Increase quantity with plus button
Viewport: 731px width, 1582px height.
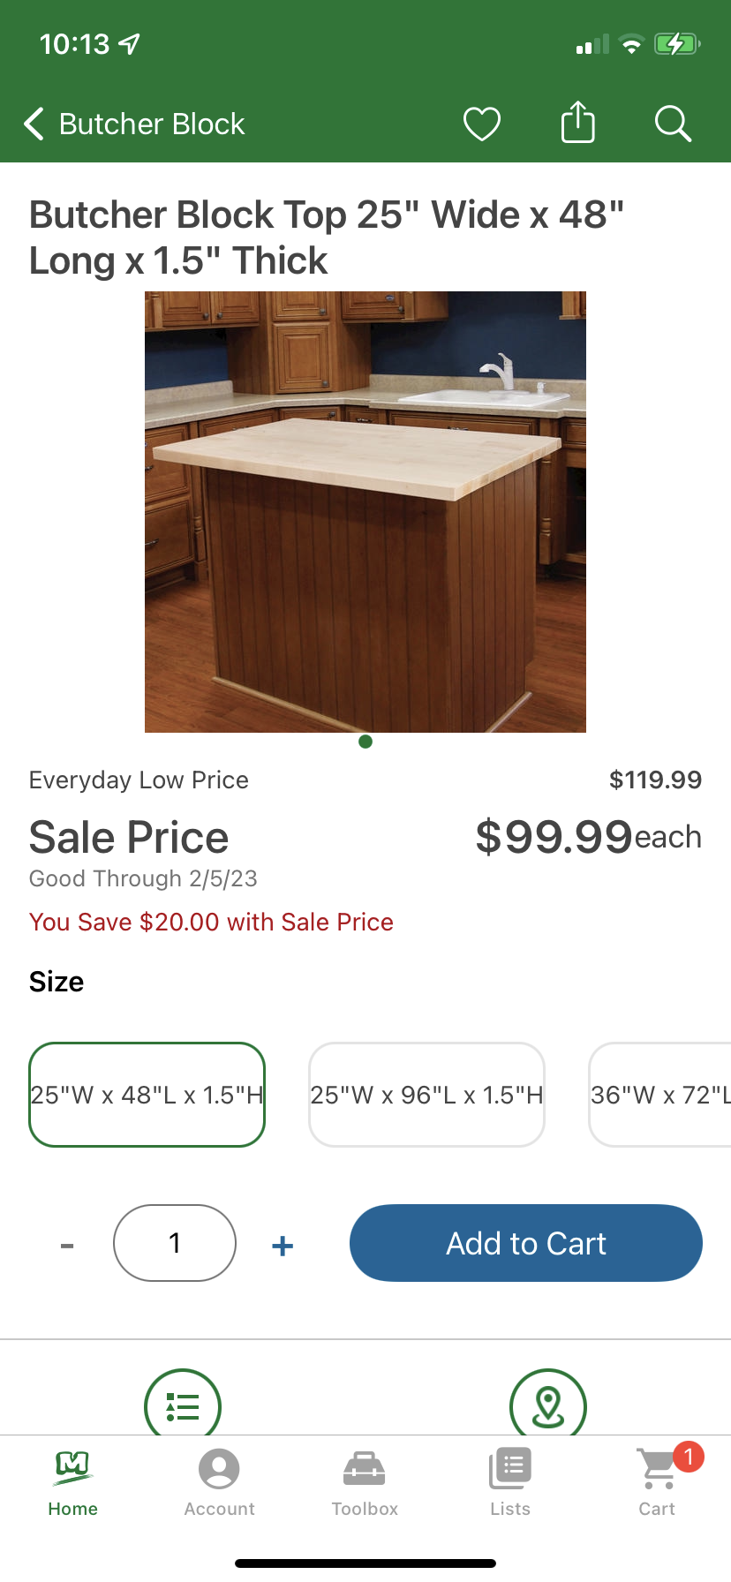click(x=283, y=1245)
